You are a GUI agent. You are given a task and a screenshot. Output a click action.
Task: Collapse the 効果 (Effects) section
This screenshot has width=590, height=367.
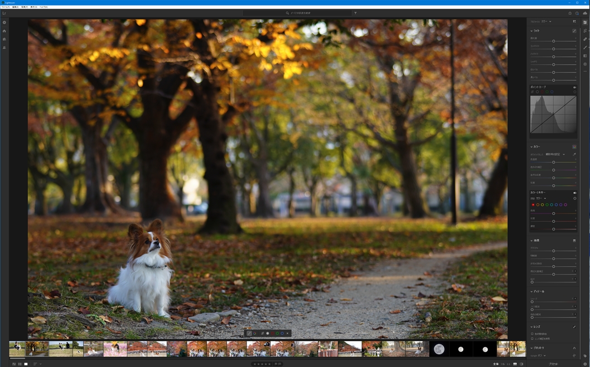[531, 241]
